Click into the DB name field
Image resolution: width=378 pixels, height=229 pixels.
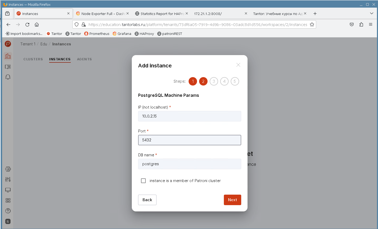click(x=189, y=164)
